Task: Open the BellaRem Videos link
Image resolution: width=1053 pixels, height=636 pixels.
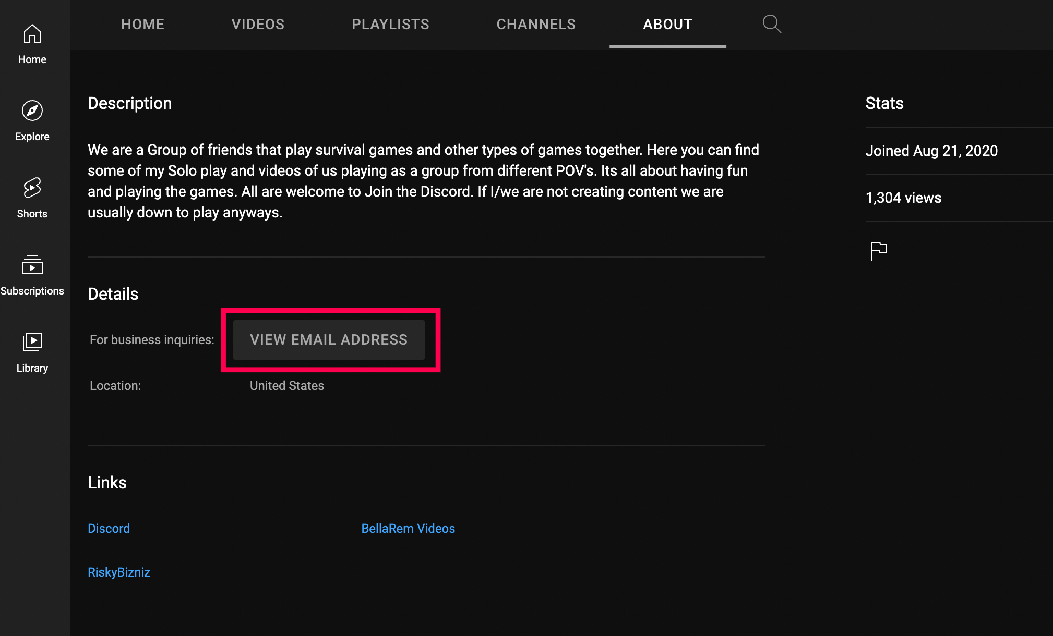Action: 408,528
